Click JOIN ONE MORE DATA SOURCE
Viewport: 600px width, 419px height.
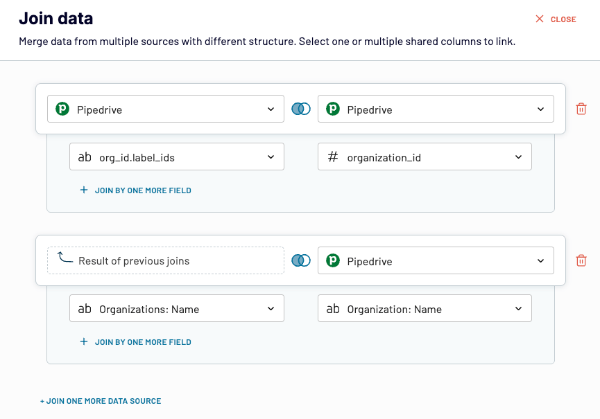click(x=101, y=401)
